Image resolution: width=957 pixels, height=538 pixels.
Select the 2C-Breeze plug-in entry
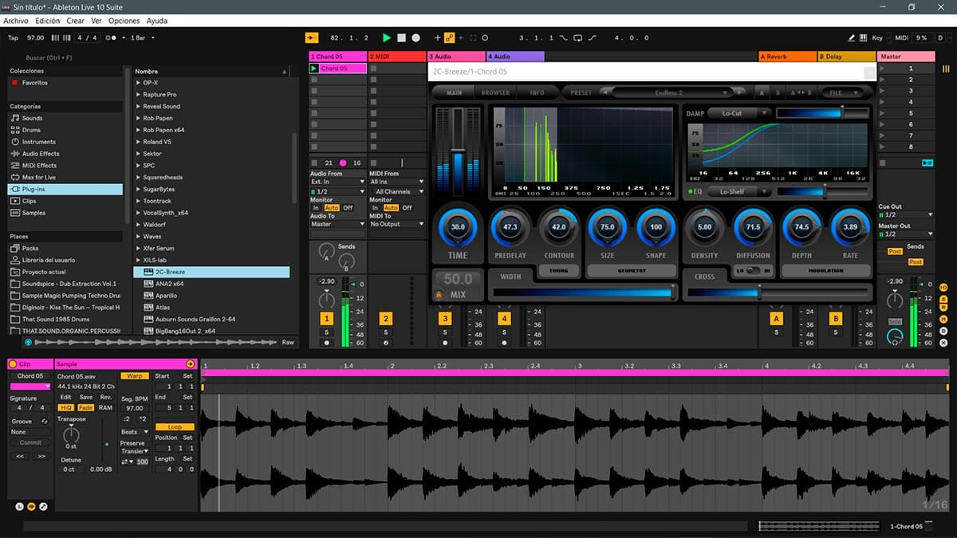pyautogui.click(x=211, y=272)
